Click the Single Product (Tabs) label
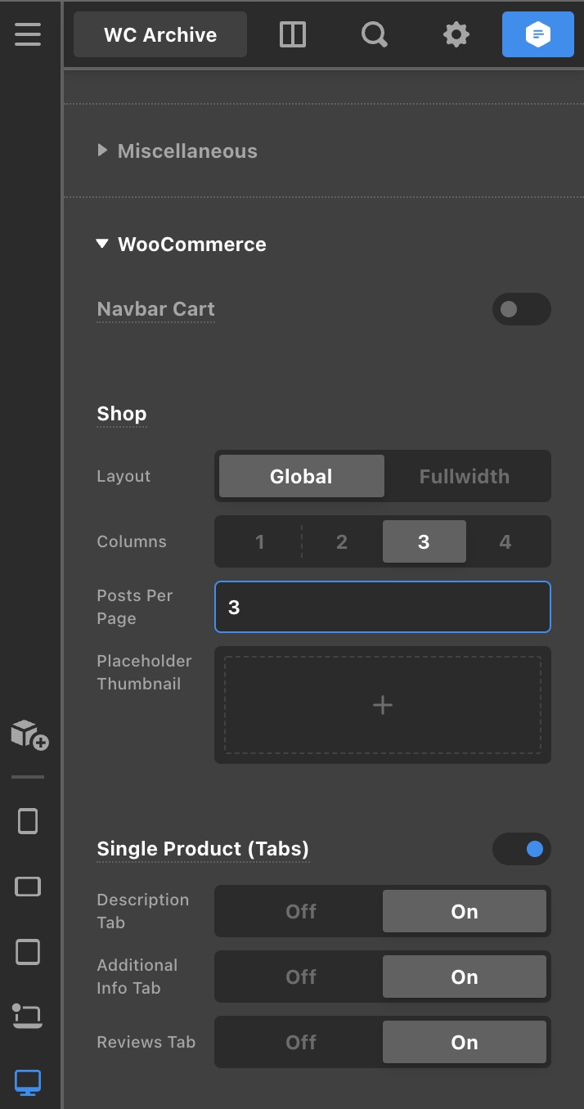 [203, 849]
